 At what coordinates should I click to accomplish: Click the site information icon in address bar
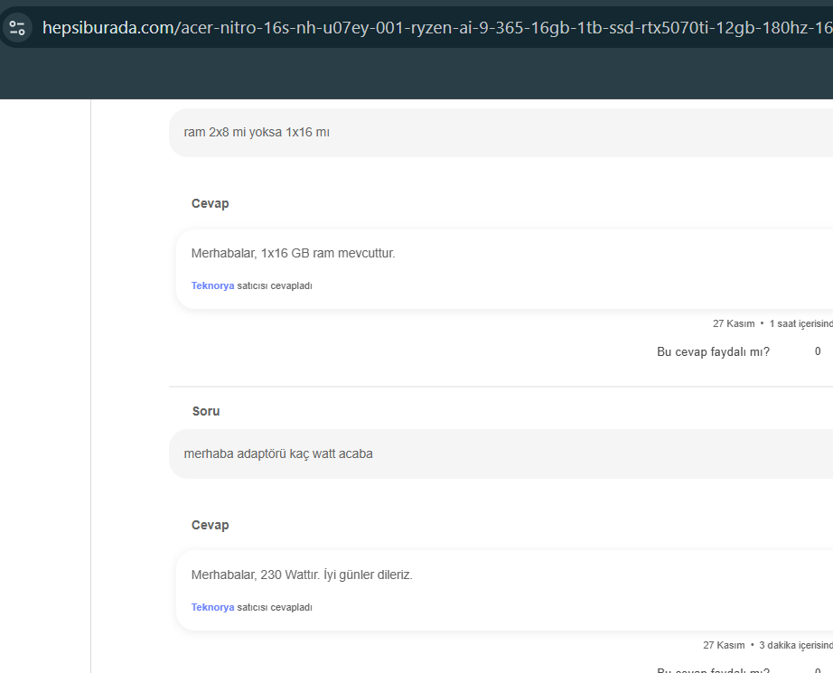point(17,27)
